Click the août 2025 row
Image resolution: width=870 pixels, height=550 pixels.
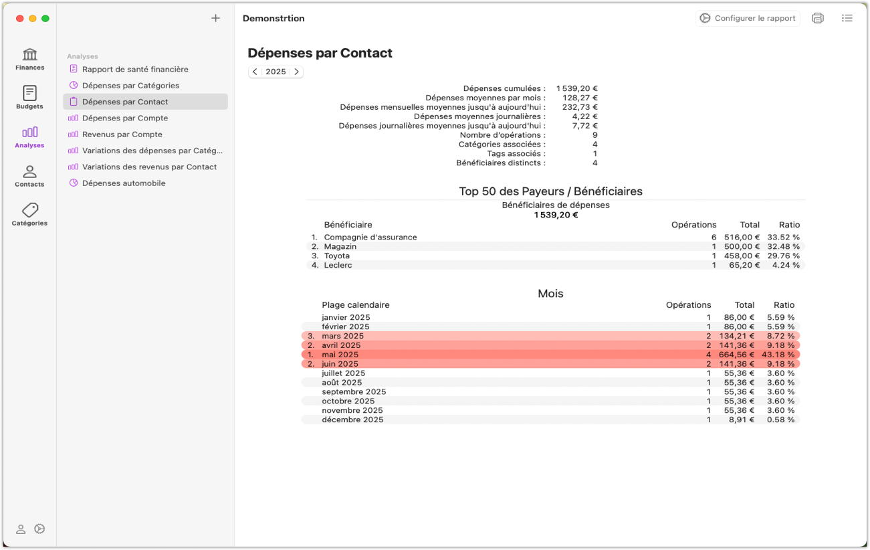(x=550, y=383)
